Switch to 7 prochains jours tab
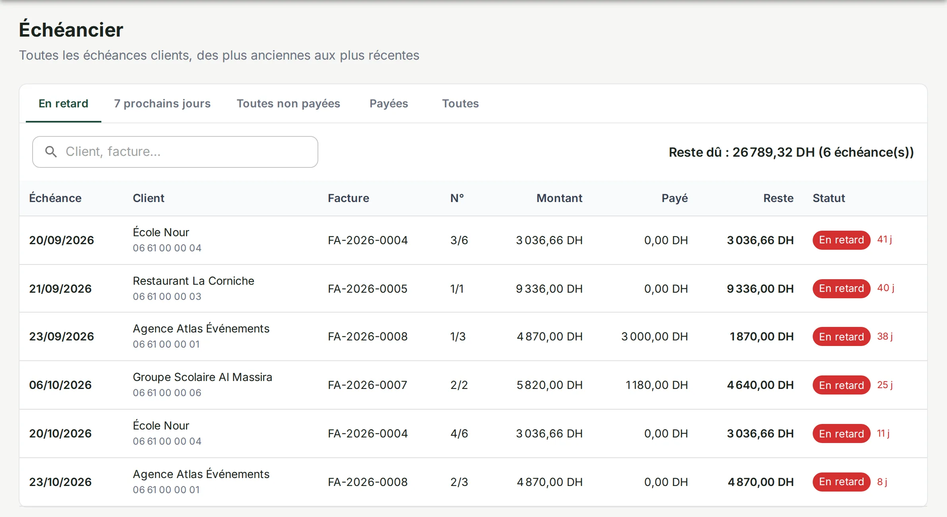Image resolution: width=947 pixels, height=517 pixels. pos(162,103)
